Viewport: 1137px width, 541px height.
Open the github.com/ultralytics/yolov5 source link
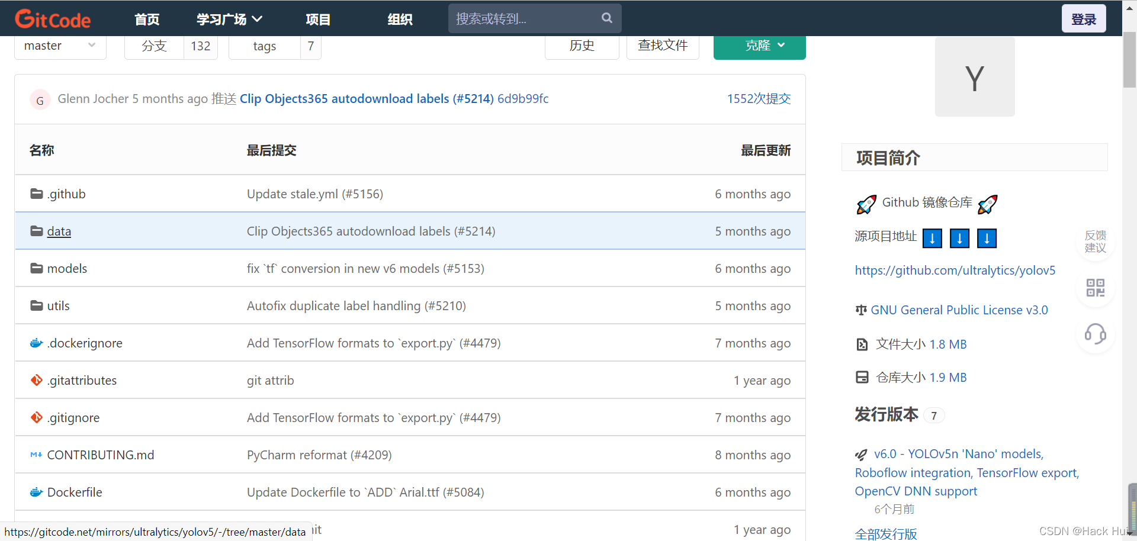pyautogui.click(x=955, y=270)
